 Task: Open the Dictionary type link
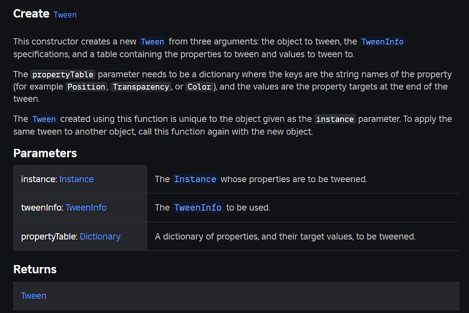[100, 237]
